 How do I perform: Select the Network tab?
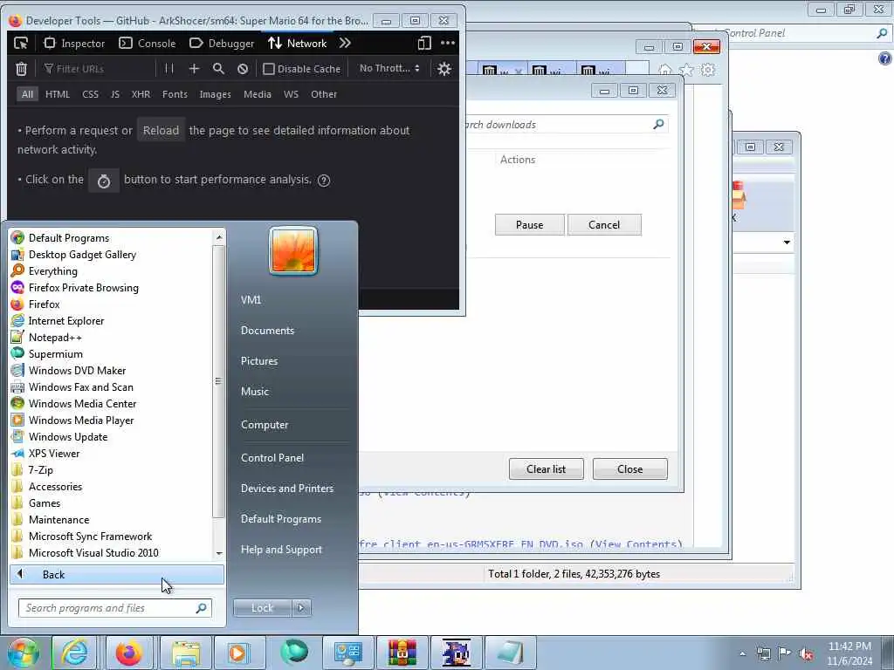point(298,44)
